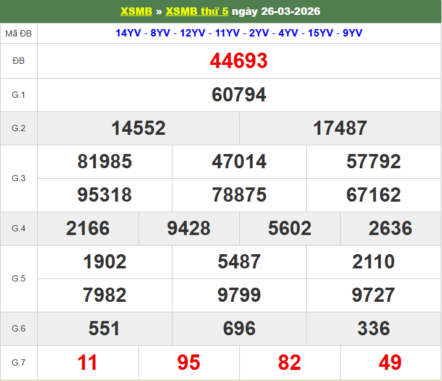The width and height of the screenshot is (442, 381).
Task: Click third prize number 81985
Action: tap(104, 161)
